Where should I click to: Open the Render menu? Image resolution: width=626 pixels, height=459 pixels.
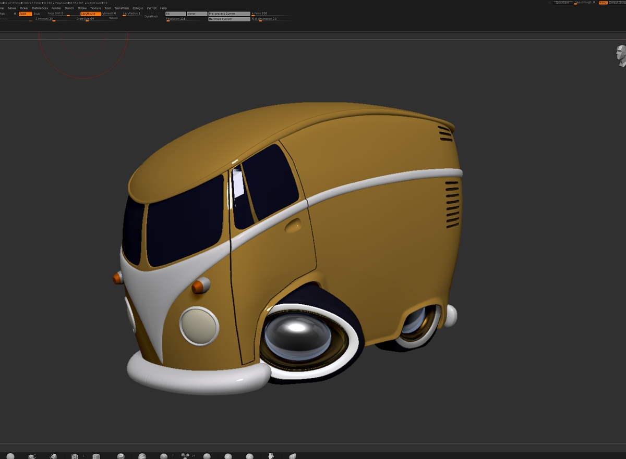click(x=56, y=8)
